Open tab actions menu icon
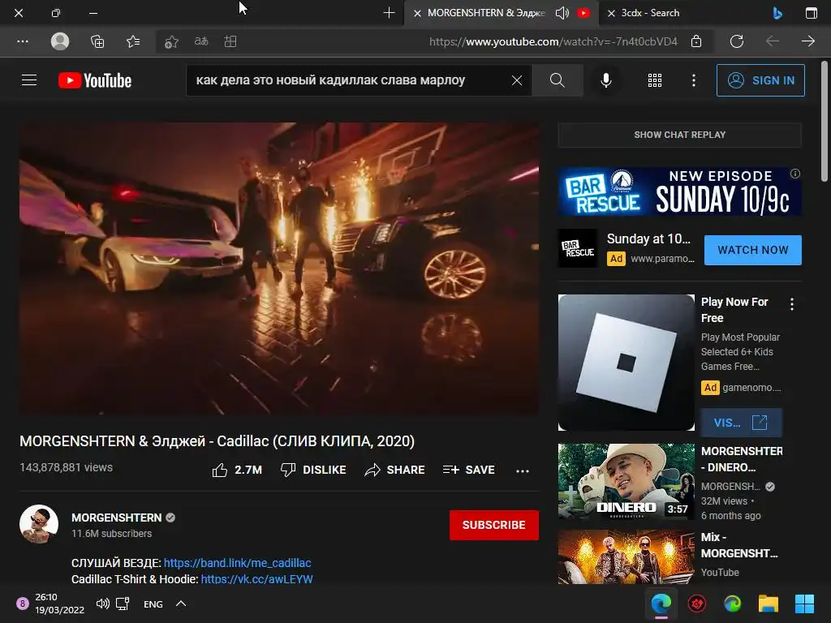This screenshot has height=623, width=831. (x=812, y=13)
